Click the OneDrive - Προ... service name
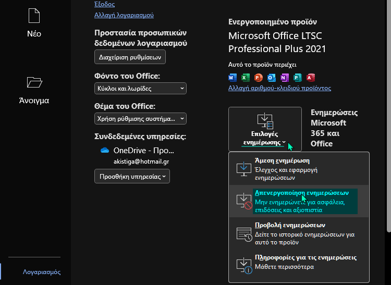 click(144, 151)
